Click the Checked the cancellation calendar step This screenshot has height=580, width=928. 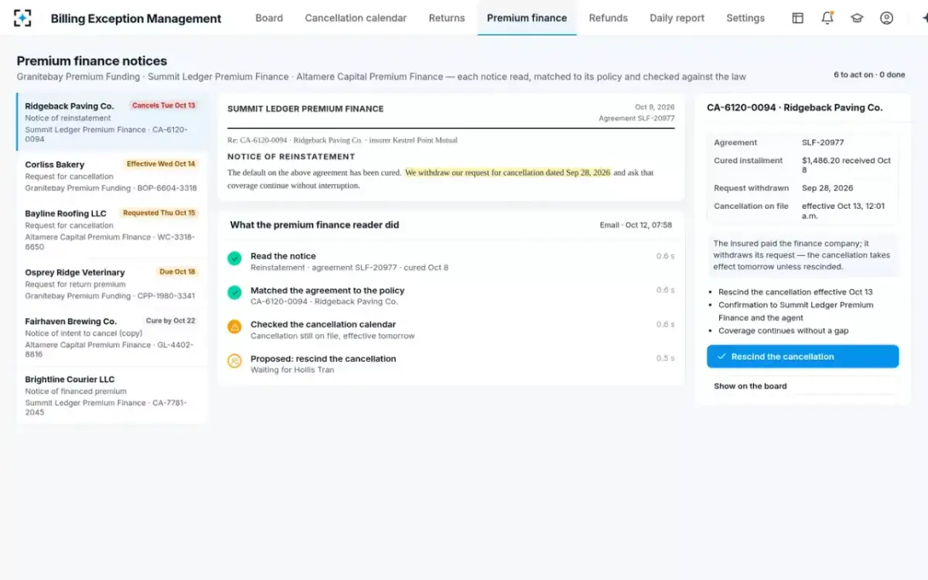point(451,329)
